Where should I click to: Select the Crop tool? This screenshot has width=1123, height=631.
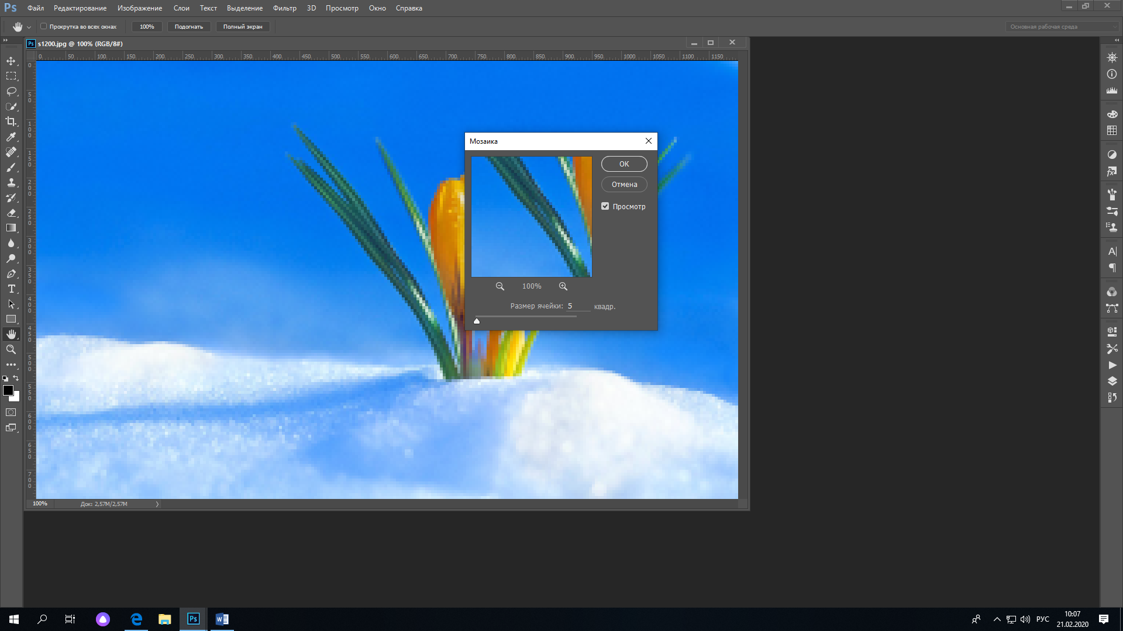click(x=11, y=122)
